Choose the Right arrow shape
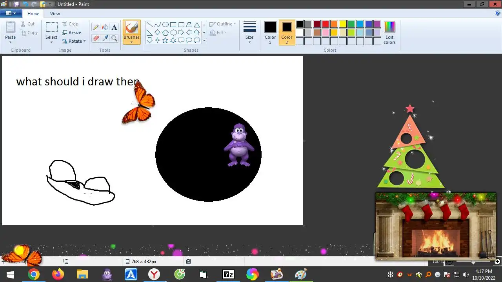 coord(181,32)
